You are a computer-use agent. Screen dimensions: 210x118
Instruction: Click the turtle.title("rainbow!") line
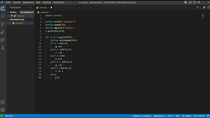click(60, 22)
